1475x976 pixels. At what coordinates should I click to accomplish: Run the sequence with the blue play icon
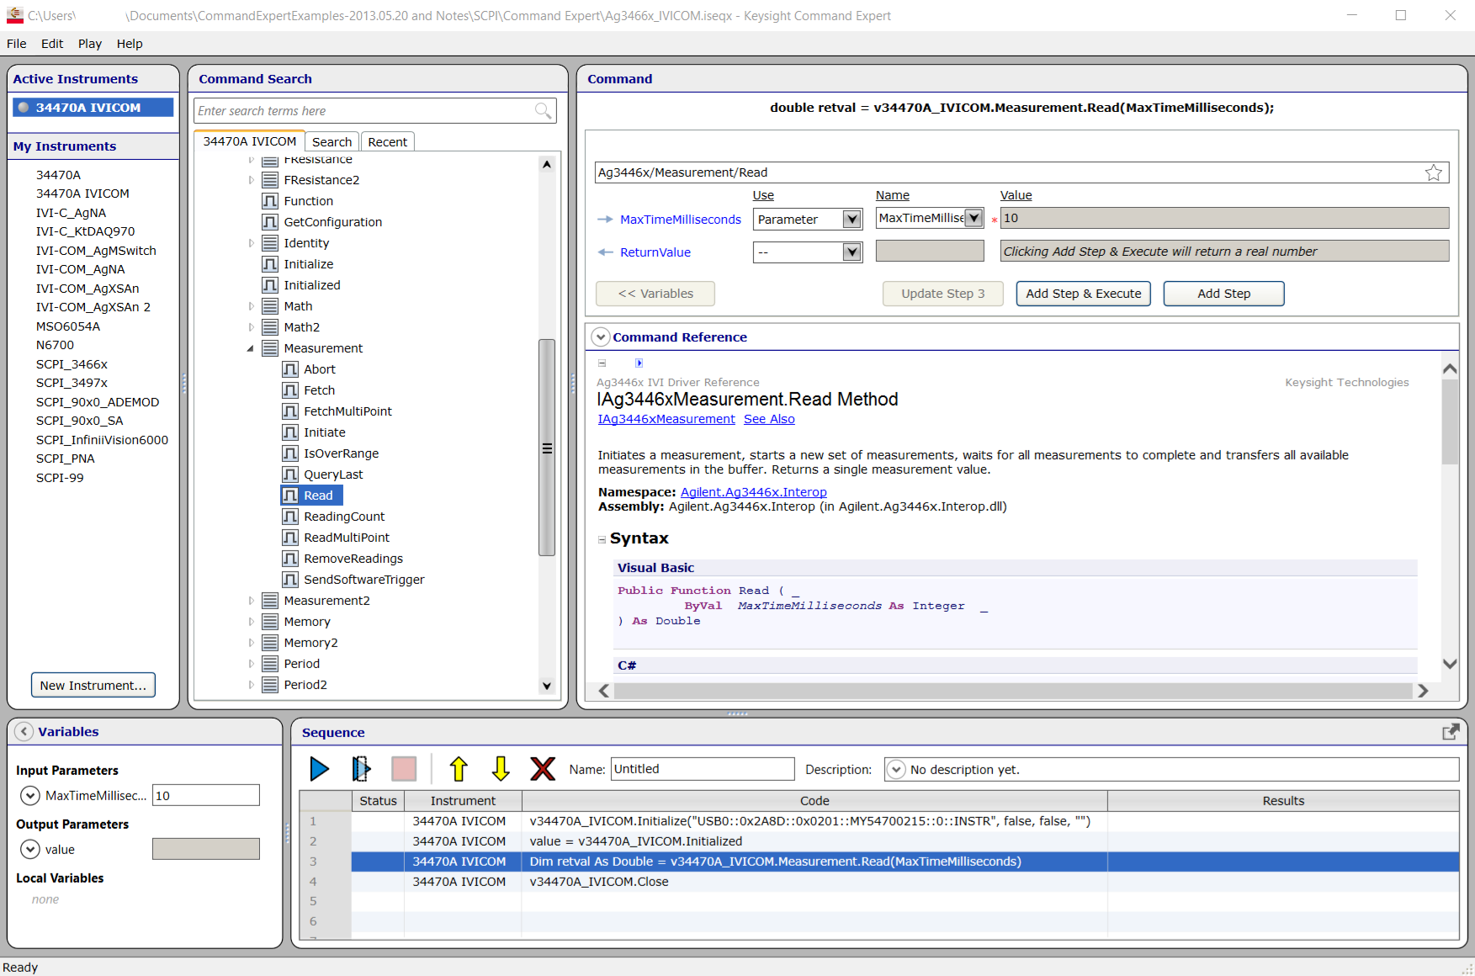coord(319,769)
